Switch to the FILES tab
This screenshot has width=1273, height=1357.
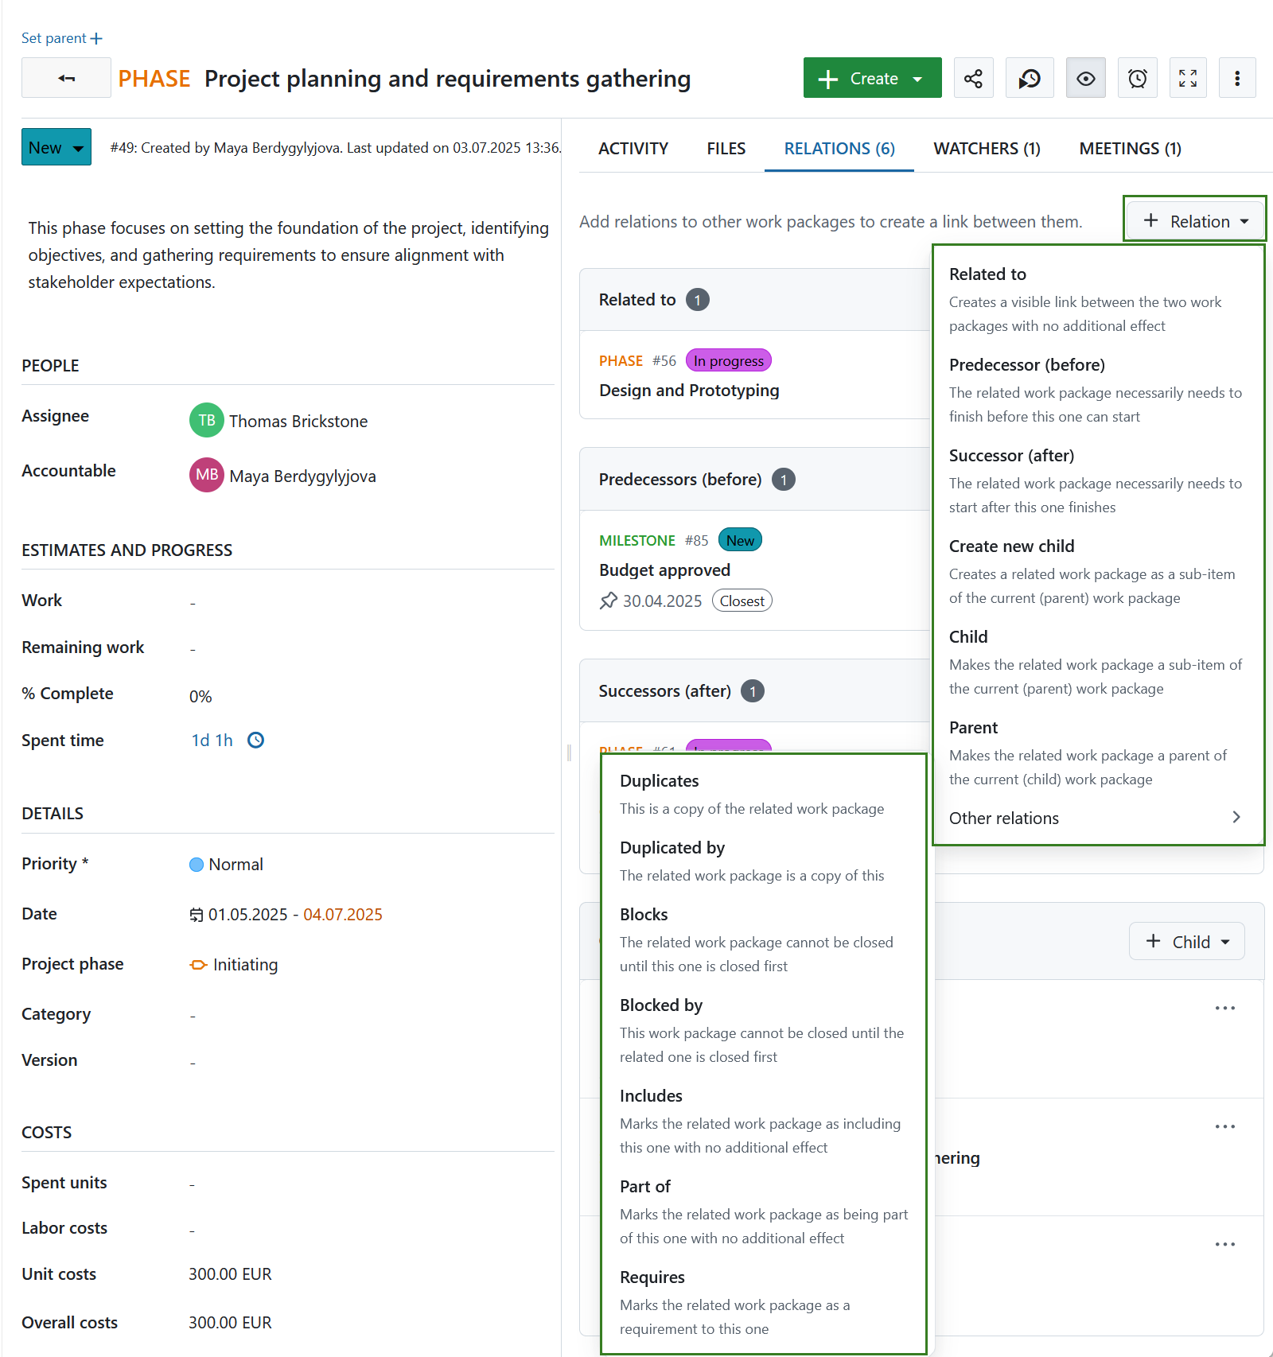pos(725,148)
